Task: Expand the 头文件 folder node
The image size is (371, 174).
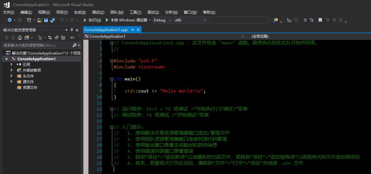Action: [x=12, y=76]
